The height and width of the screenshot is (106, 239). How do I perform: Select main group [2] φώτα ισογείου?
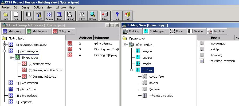click(27, 83)
